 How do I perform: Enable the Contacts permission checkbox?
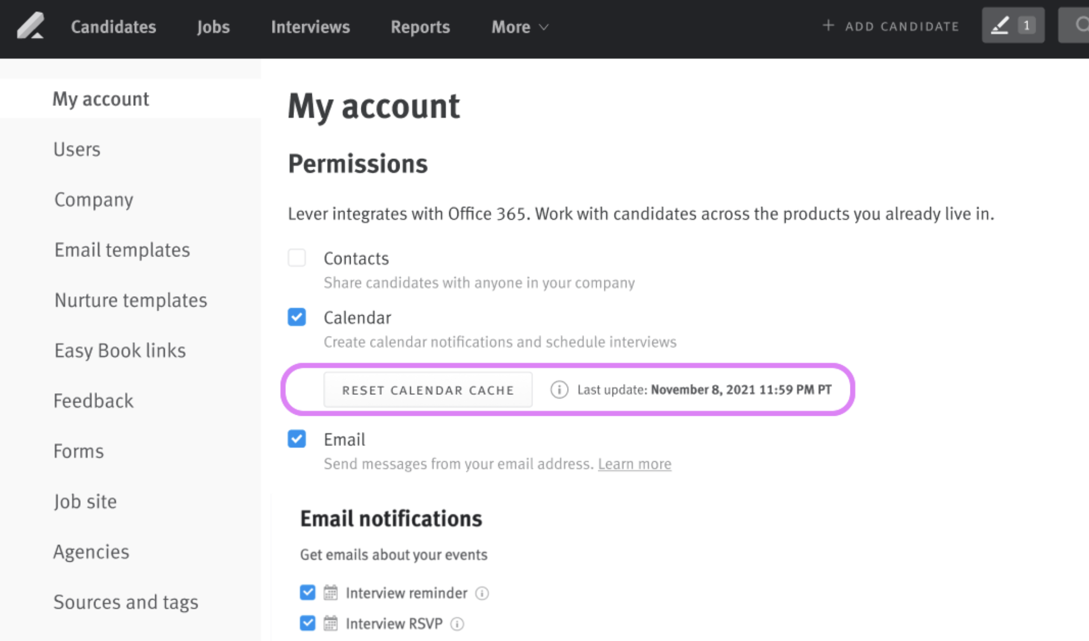(297, 257)
